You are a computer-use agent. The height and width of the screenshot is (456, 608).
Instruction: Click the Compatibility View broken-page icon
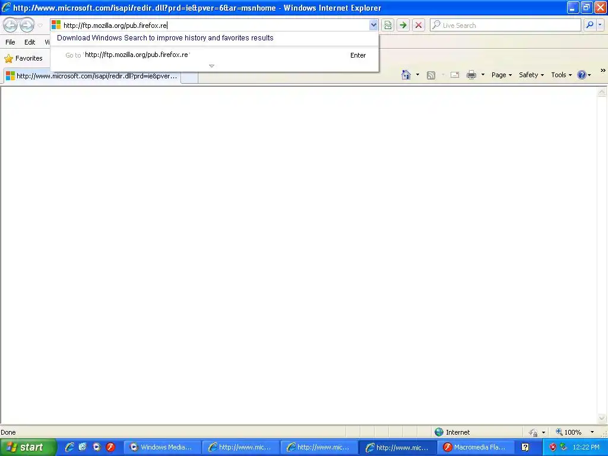[x=388, y=25]
